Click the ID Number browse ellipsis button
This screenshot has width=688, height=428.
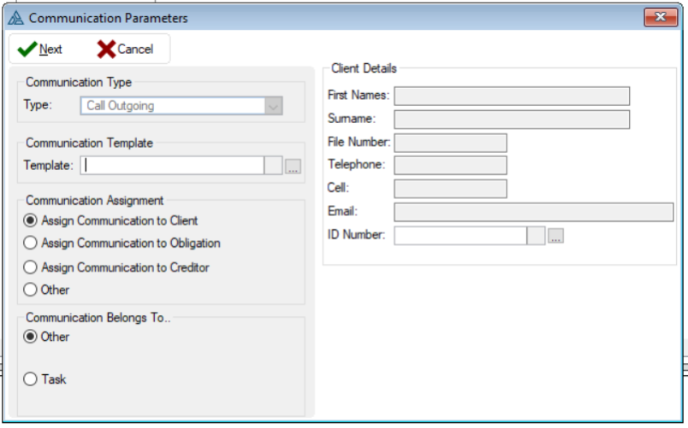(555, 236)
